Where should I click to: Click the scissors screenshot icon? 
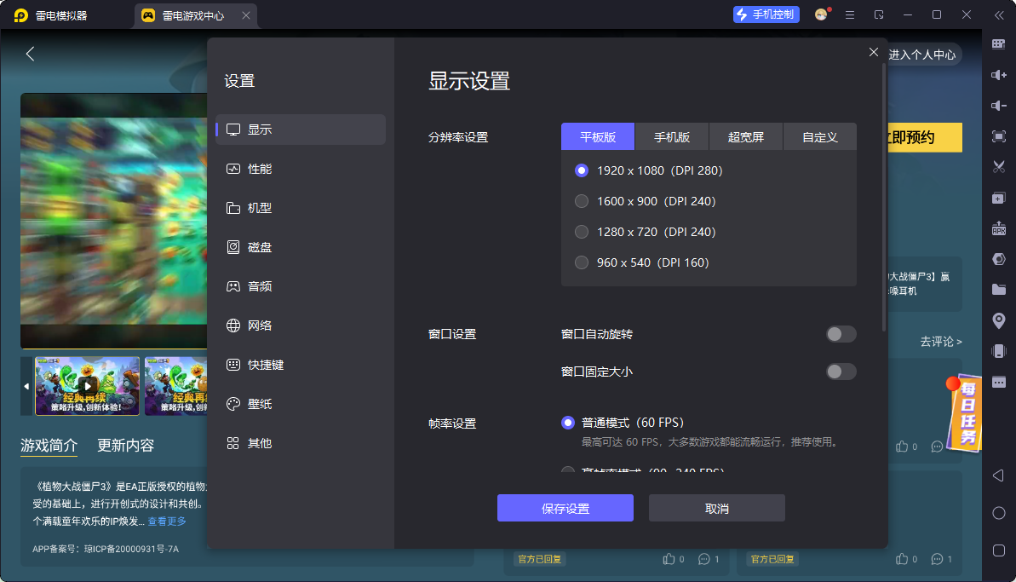pos(998,167)
